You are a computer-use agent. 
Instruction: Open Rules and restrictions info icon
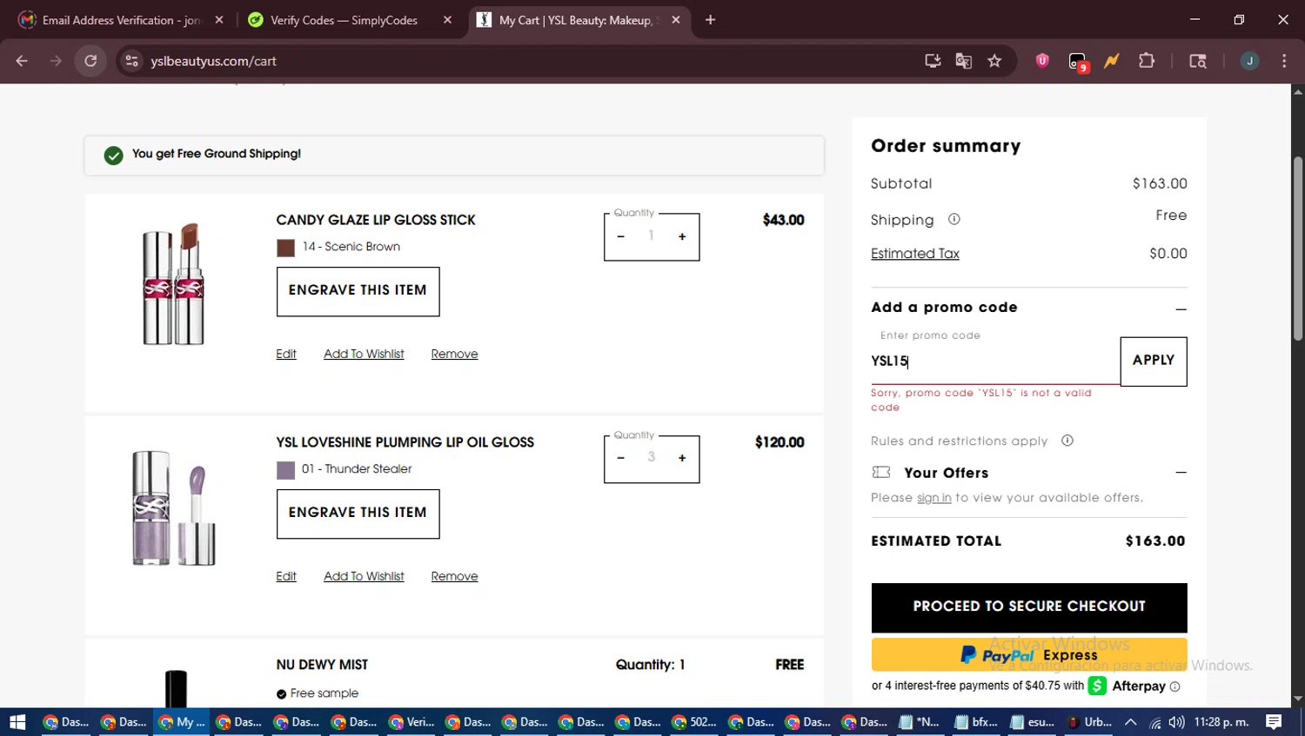pos(1067,441)
